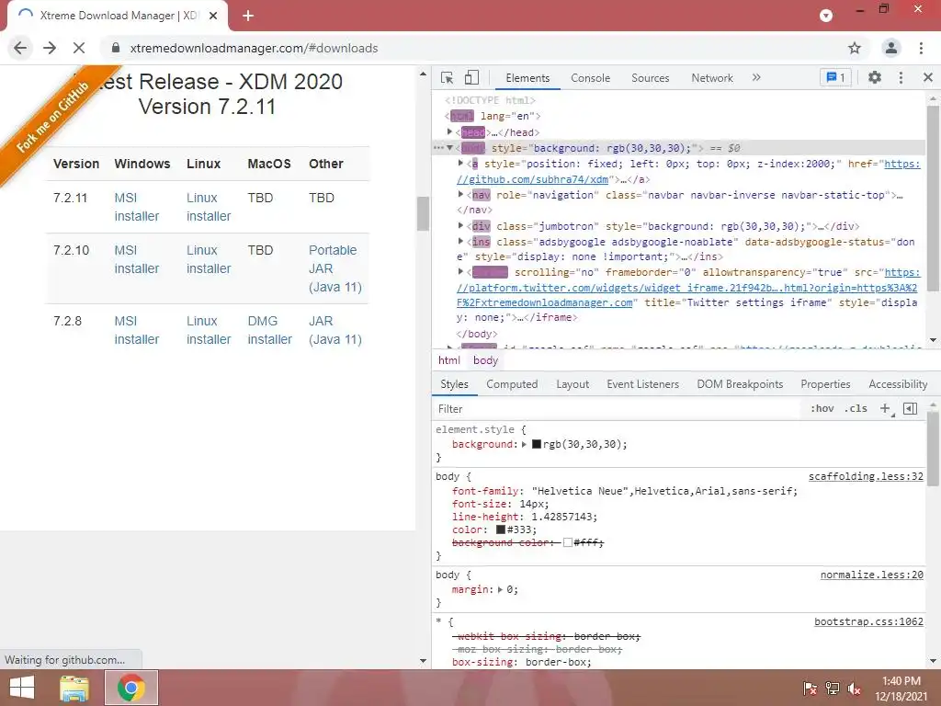Expand the margin property triangle
The image size is (941, 706).
(500, 589)
